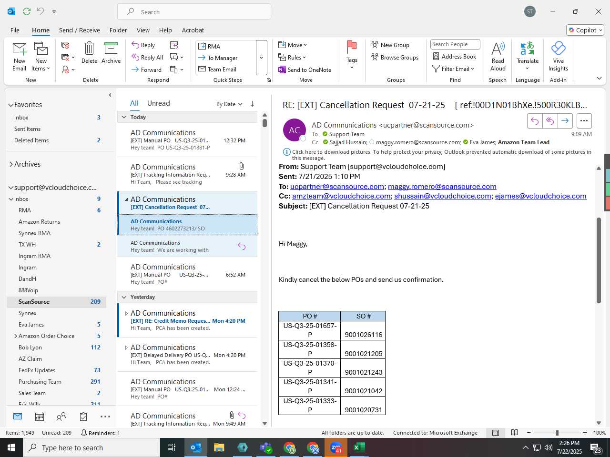Open the By Date sort dropdown
The width and height of the screenshot is (610, 457).
(229, 104)
